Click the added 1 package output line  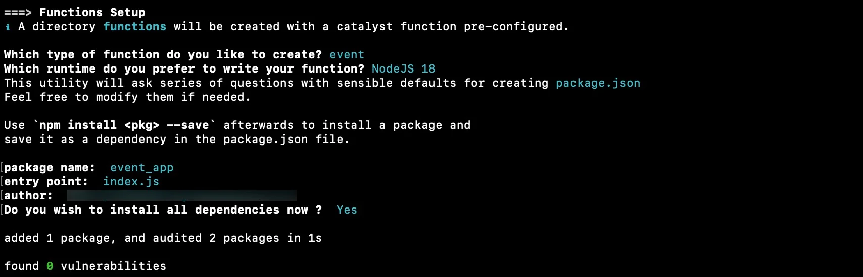coord(163,238)
